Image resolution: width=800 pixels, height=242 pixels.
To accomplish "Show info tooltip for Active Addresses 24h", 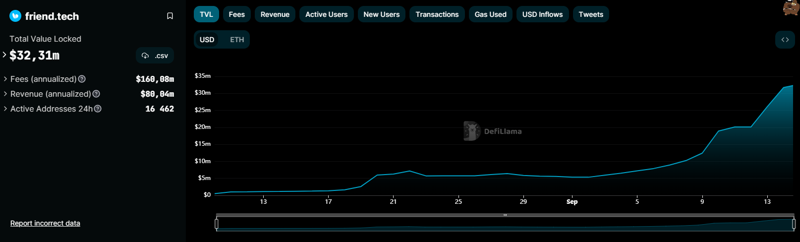I will coord(98,109).
